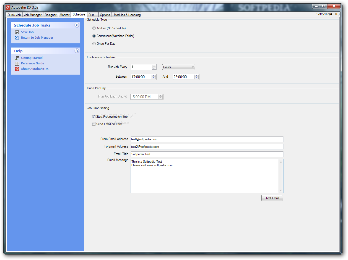Open the Monitor tab

point(64,15)
